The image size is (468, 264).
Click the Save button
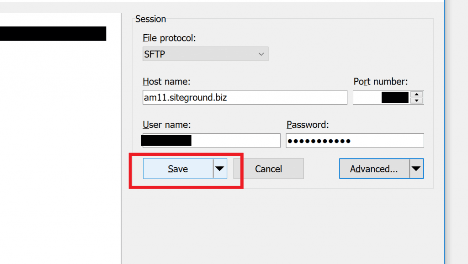click(x=178, y=169)
